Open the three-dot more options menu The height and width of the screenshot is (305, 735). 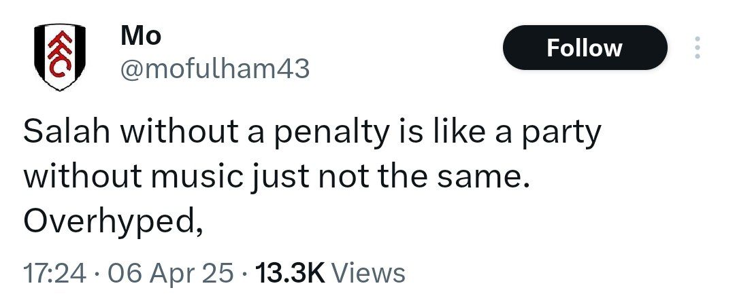(x=697, y=48)
